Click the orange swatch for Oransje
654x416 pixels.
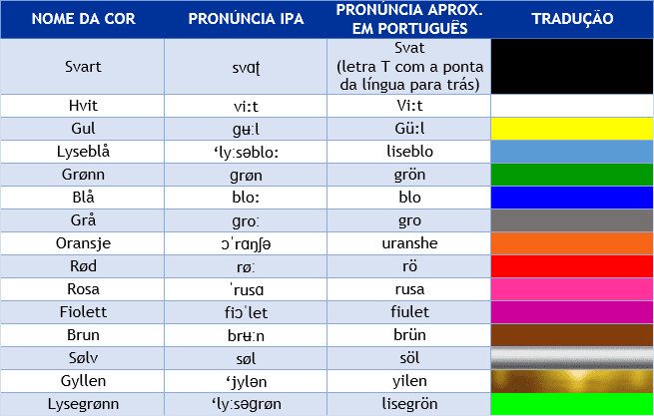tap(572, 243)
